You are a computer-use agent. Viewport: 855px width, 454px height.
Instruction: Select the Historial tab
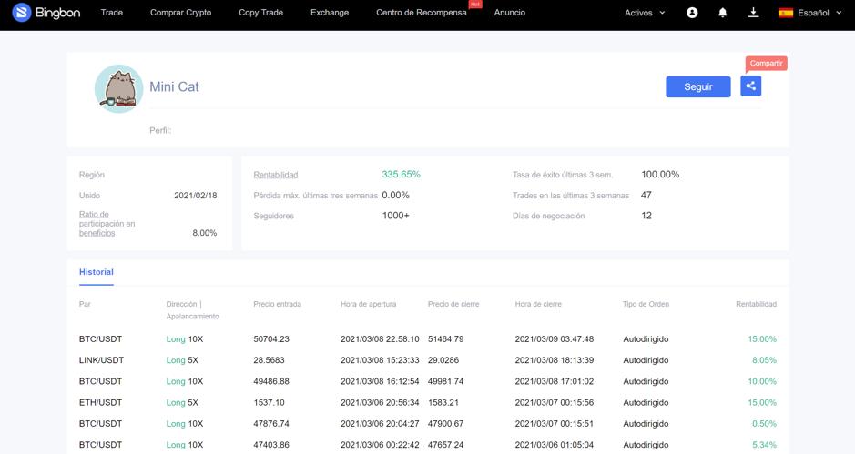click(x=96, y=272)
